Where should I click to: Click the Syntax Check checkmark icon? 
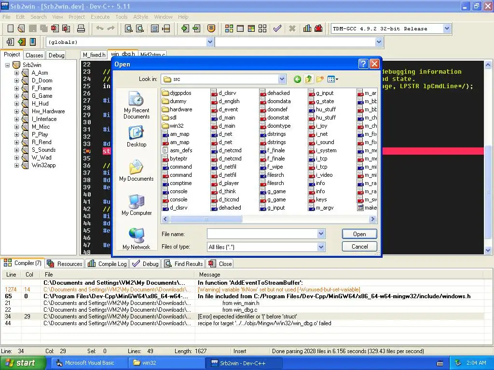pos(277,28)
